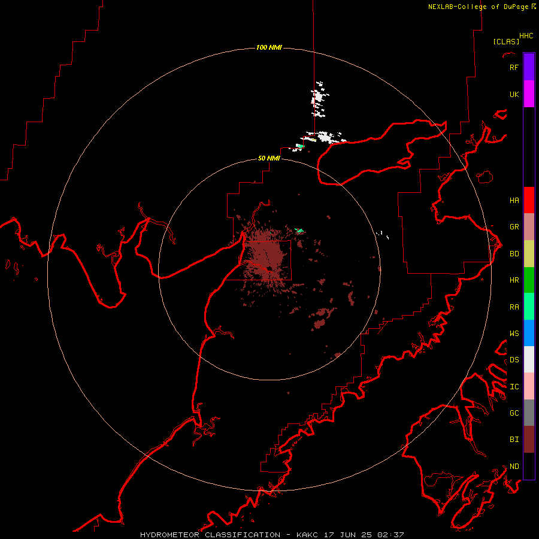Image resolution: width=539 pixels, height=539 pixels.
Task: Click the UK magenta legend swatch
Action: pos(529,94)
